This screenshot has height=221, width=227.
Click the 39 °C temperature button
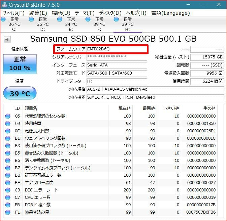[x=20, y=93]
